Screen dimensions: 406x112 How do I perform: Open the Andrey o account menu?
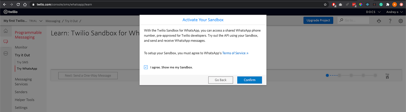[394, 12]
